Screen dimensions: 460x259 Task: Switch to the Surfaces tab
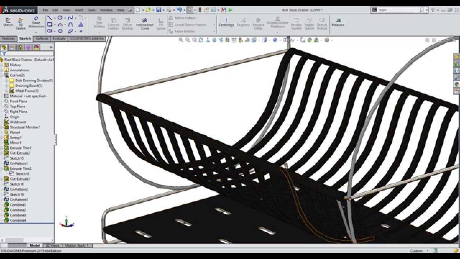point(42,38)
